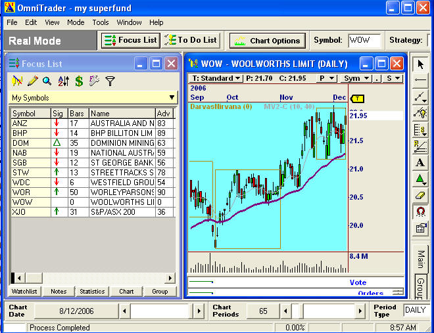Switch to the Chart tab
The image size is (434, 333).
pyautogui.click(x=126, y=292)
